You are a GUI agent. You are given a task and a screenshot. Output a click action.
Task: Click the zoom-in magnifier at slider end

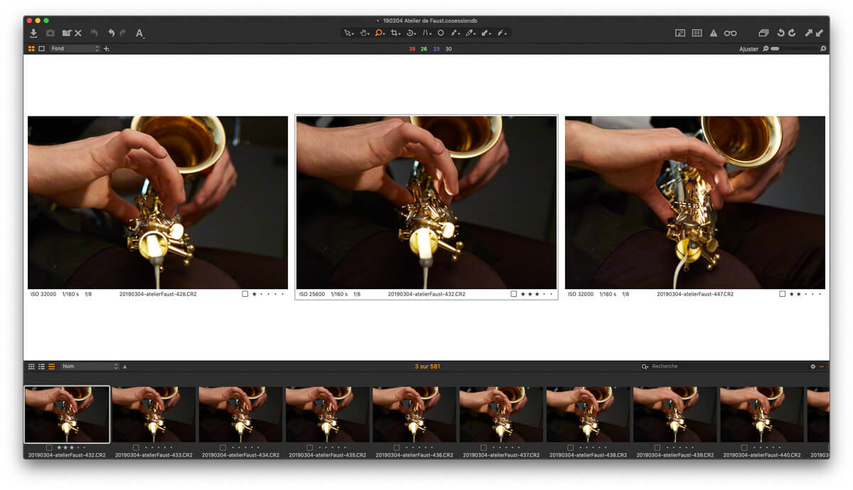tap(823, 49)
